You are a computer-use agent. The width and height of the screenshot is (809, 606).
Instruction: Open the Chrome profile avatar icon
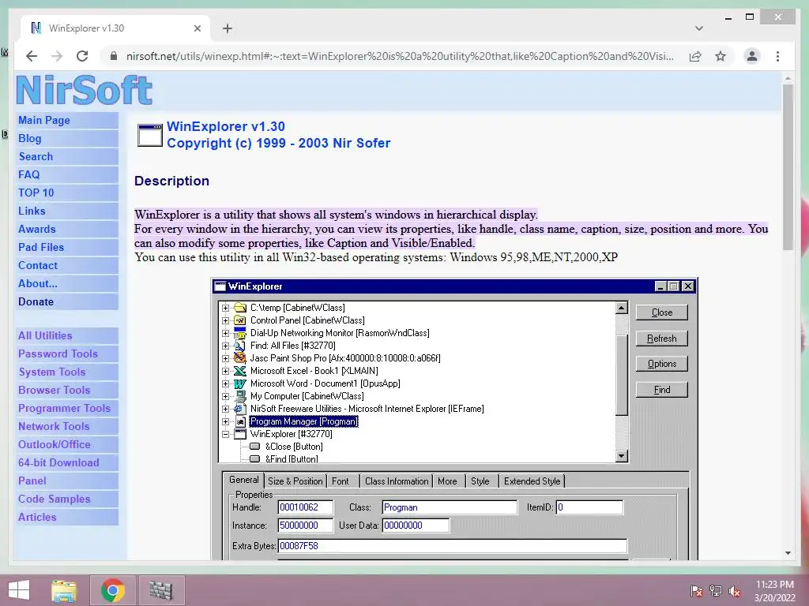click(x=752, y=56)
